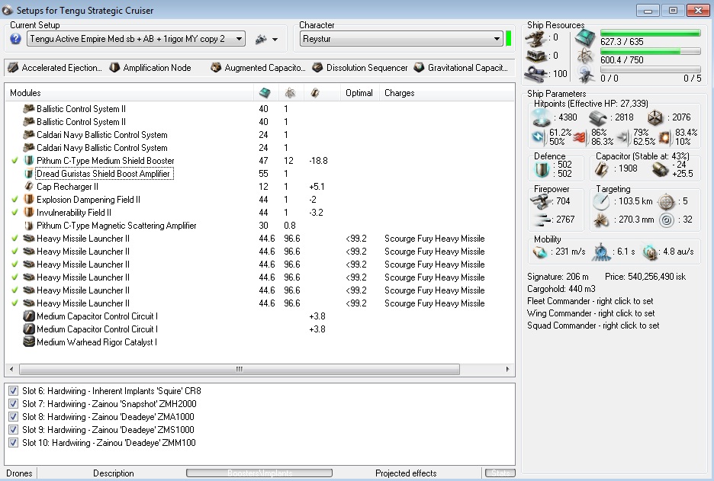714x481 pixels.
Task: Click the Defence shield tank icon
Action: click(542, 169)
